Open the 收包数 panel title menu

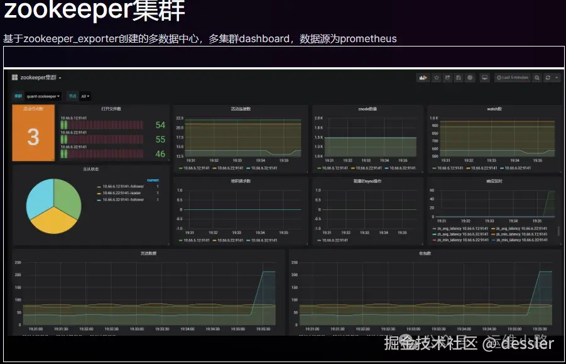pos(425,253)
